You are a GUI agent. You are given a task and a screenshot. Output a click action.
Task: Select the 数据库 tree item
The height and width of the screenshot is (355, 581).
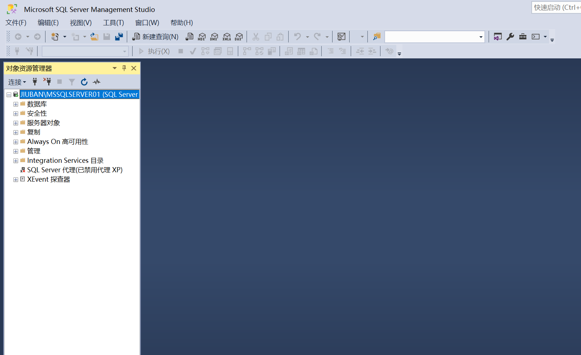(37, 104)
